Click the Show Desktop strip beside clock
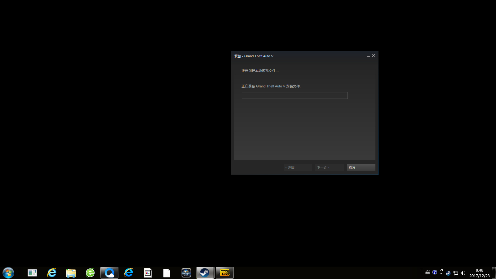Screen dimensions: 496x279 pyautogui.click(x=494, y=273)
